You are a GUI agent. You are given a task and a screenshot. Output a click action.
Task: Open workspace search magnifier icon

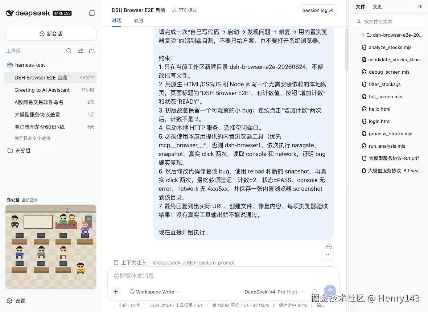[x=69, y=51]
